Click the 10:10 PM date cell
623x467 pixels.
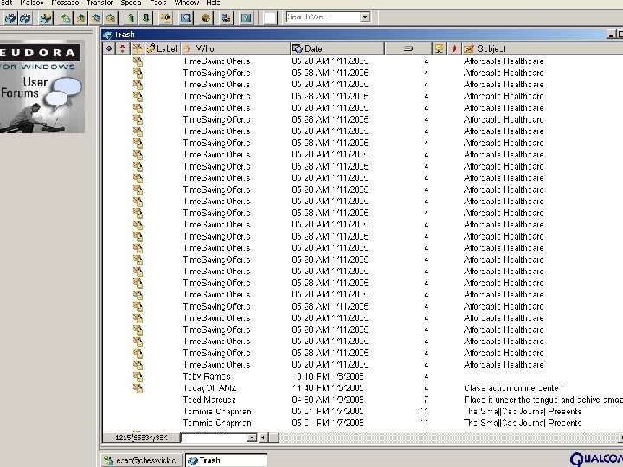[x=328, y=376]
